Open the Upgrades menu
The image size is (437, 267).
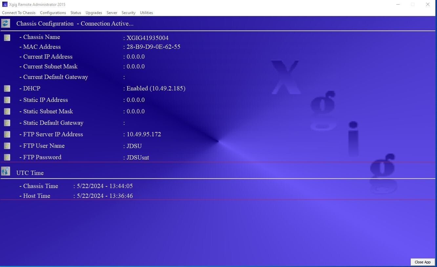[94, 13]
